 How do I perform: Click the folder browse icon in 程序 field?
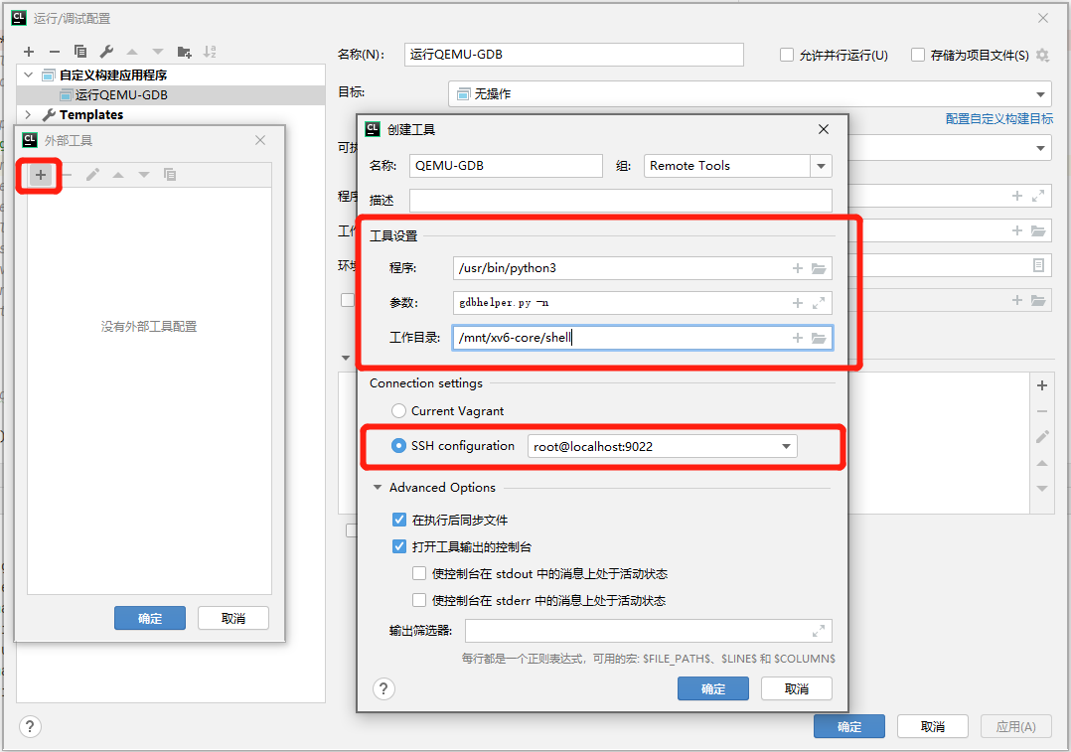point(819,268)
